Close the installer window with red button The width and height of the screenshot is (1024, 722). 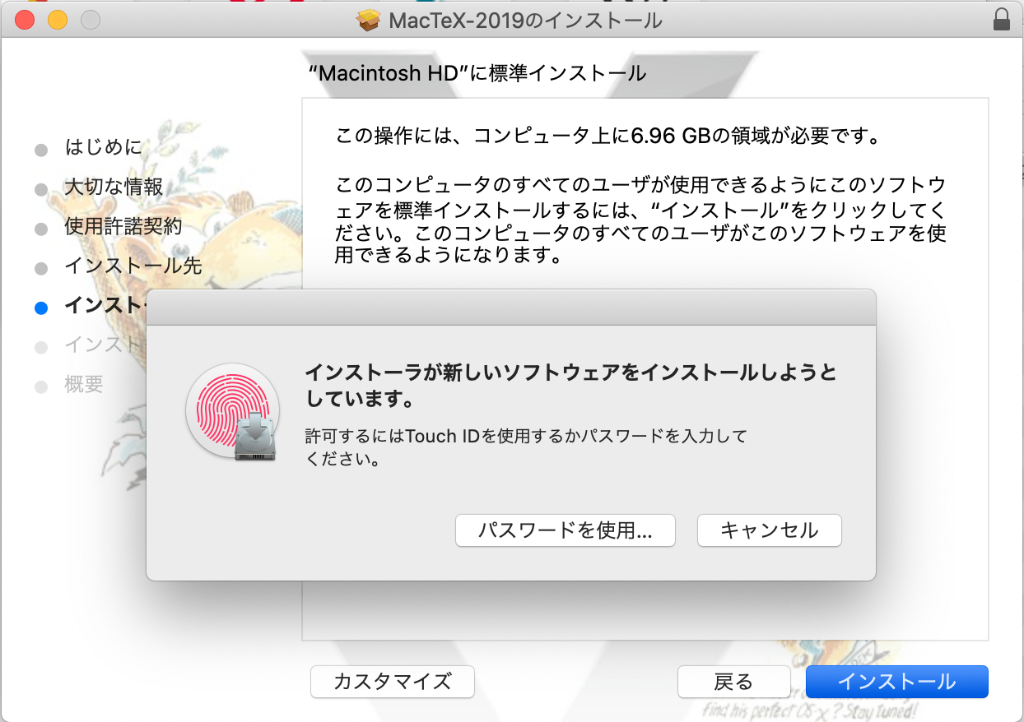tap(24, 20)
